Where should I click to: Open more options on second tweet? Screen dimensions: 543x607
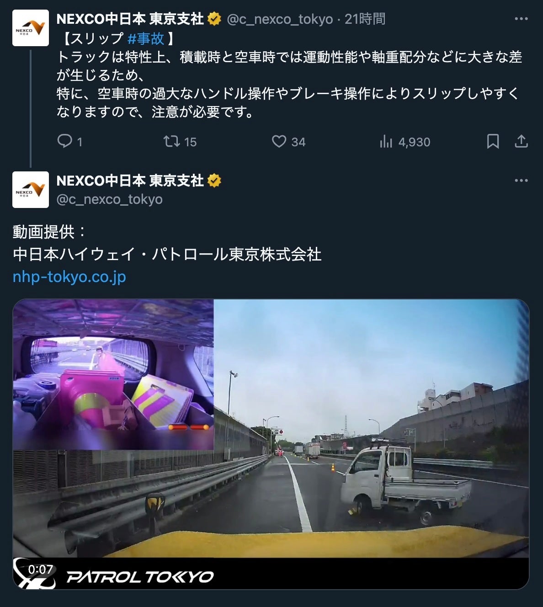[x=521, y=181]
